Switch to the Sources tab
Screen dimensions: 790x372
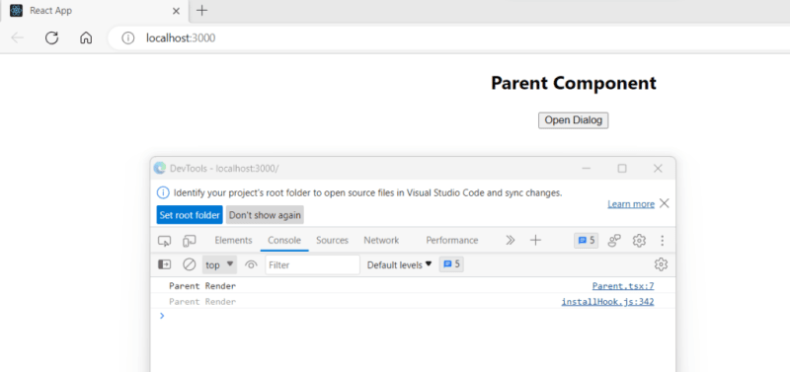pyautogui.click(x=332, y=241)
